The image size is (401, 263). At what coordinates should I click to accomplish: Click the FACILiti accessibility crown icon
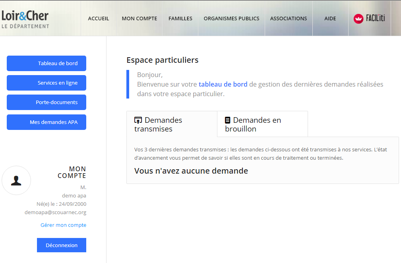point(358,18)
